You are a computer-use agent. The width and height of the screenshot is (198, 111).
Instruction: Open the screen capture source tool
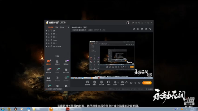tap(87, 83)
